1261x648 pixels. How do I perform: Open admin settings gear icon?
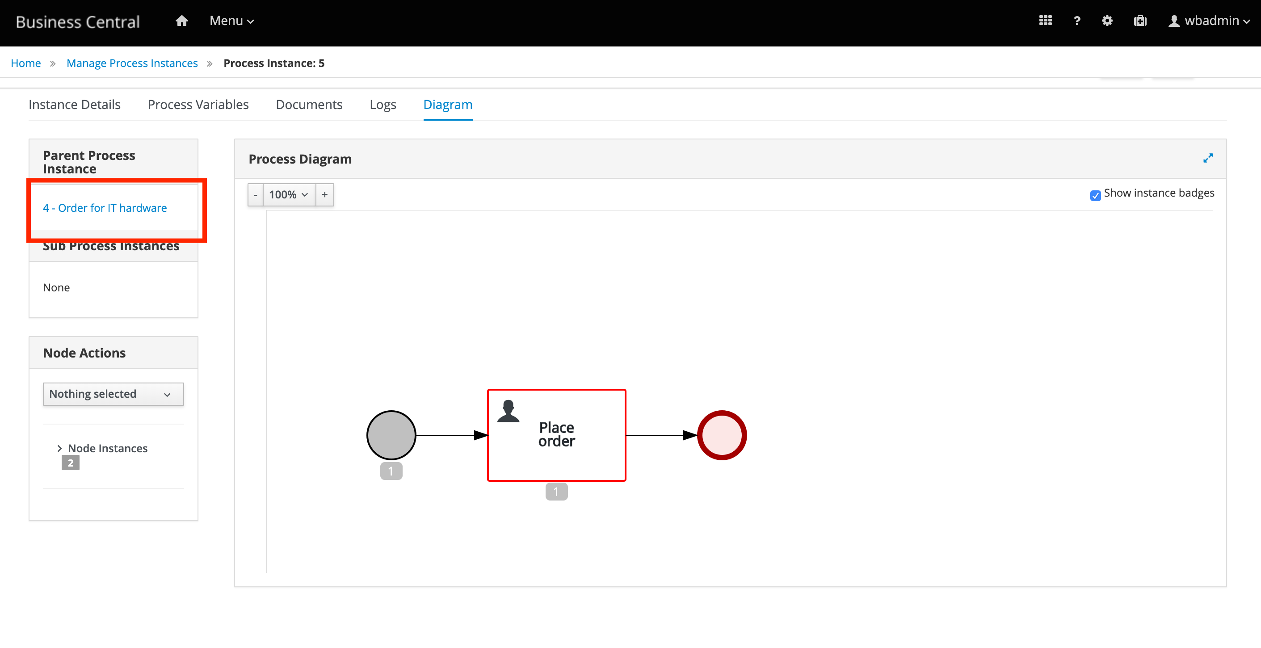point(1107,21)
